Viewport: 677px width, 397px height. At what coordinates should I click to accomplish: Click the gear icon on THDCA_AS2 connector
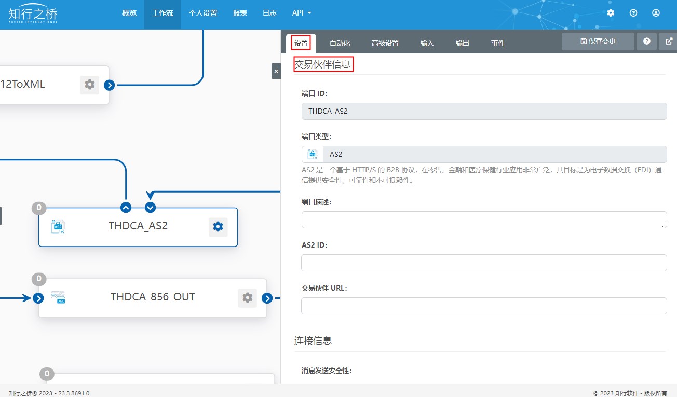point(218,227)
